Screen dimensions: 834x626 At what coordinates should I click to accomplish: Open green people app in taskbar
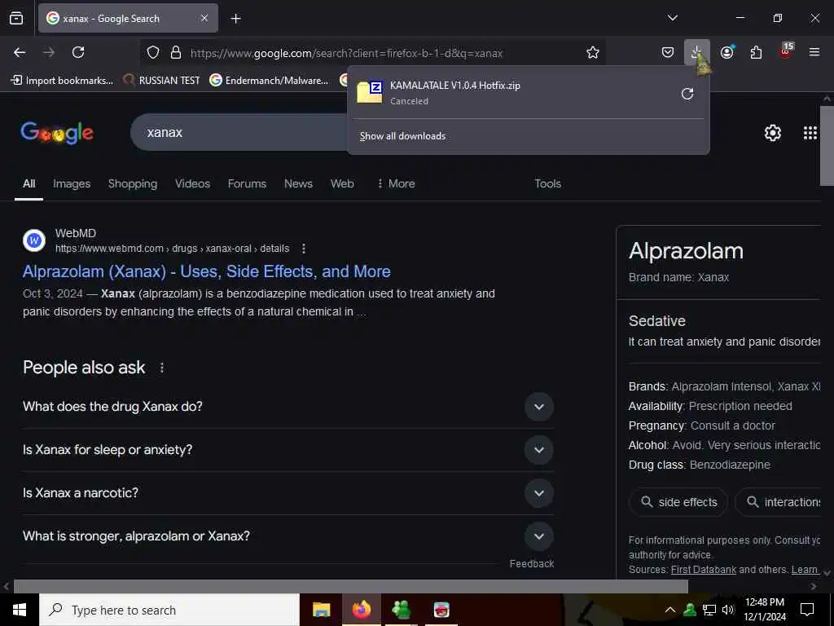401,610
